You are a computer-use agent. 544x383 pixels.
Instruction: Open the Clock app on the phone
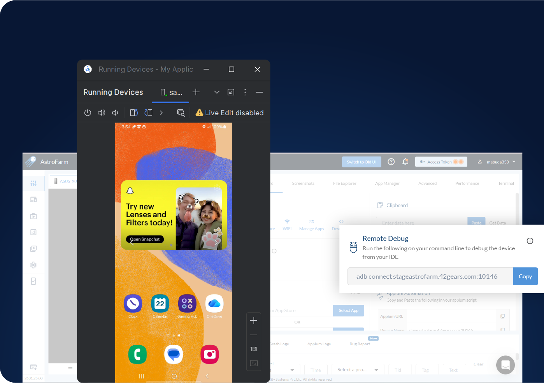pos(133,304)
